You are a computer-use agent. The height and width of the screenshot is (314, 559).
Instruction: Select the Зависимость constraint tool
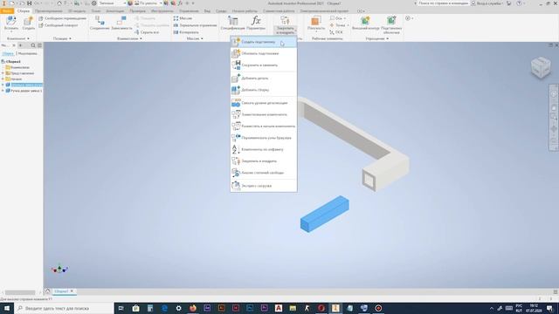coord(121,24)
